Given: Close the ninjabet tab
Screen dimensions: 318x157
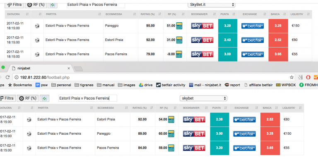Looking at the screenshot, I should (x=69, y=69).
